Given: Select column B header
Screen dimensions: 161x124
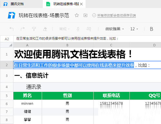Looking at the screenshot, I should click(68, 45).
